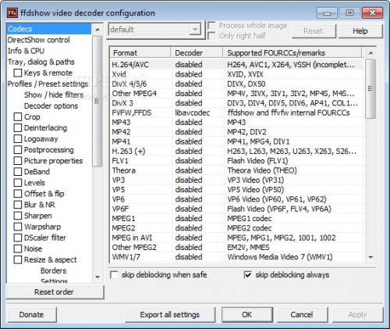Select the FLV1 format row

pyautogui.click(x=236, y=161)
